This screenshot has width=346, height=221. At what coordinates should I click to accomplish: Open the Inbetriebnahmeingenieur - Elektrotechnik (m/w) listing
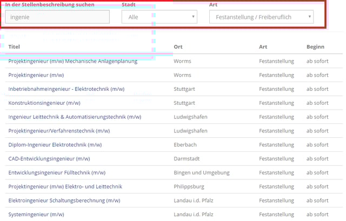[66, 89]
